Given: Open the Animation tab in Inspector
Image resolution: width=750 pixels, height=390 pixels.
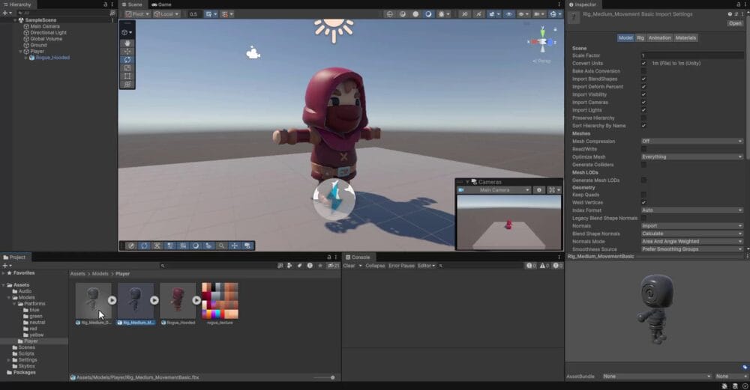Looking at the screenshot, I should tap(659, 37).
